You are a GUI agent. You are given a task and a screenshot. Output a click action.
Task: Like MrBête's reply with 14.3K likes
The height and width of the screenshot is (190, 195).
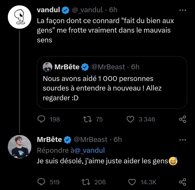point(132,182)
